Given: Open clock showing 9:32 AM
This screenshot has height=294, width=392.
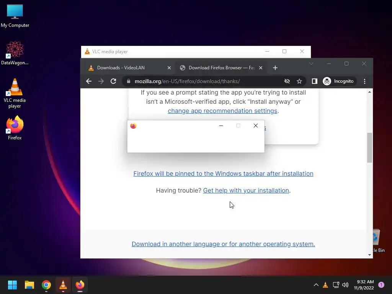Looking at the screenshot, I should (364, 285).
